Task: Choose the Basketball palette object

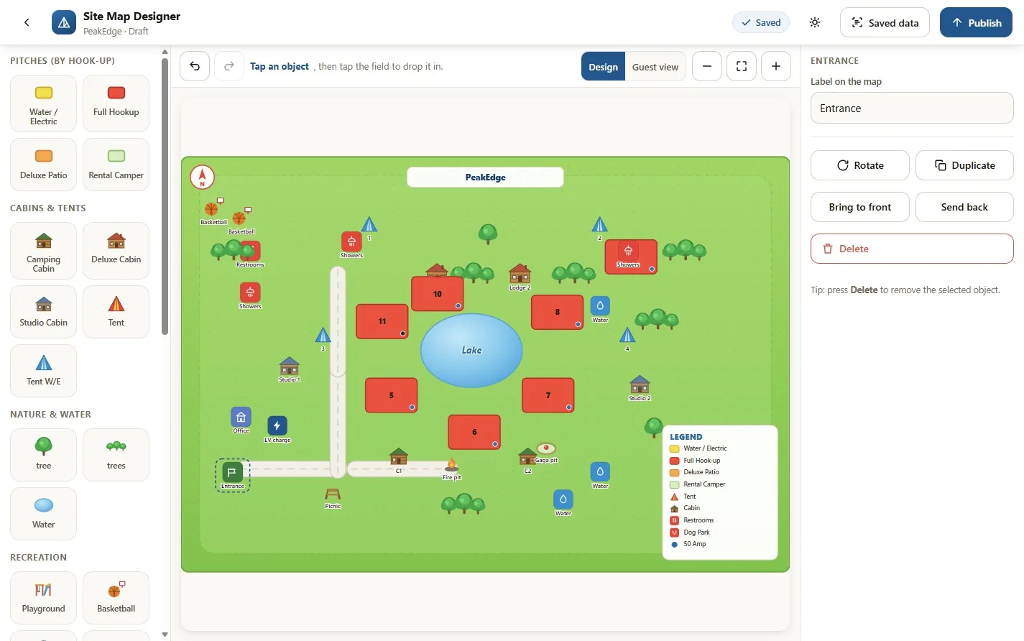Action: pos(116,598)
